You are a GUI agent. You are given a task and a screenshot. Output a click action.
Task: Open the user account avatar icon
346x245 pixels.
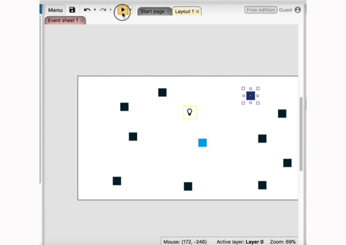pyautogui.click(x=297, y=10)
